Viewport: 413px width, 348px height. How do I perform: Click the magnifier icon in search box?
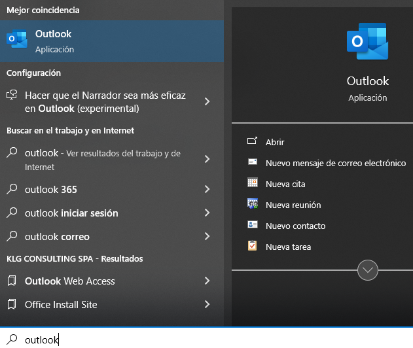(12, 339)
